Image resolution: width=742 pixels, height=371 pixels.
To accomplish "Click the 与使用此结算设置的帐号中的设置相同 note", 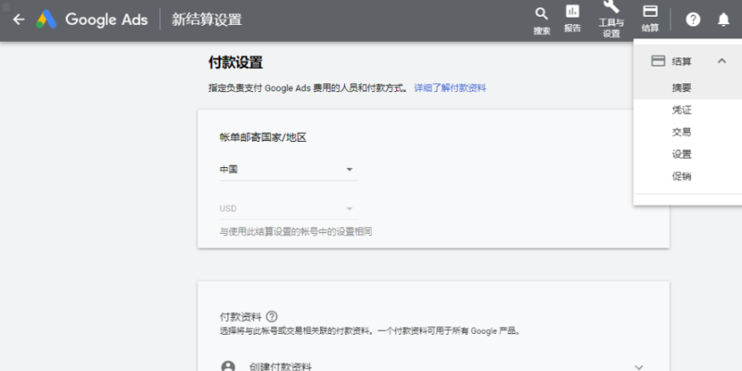I will pos(296,233).
